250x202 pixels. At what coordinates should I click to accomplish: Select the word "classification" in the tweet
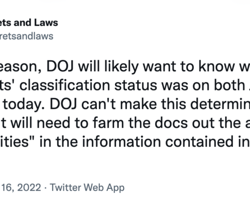click(x=65, y=85)
